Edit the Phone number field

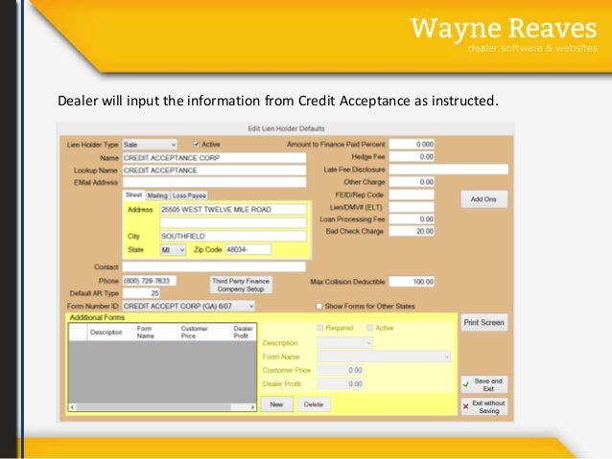coord(150,281)
